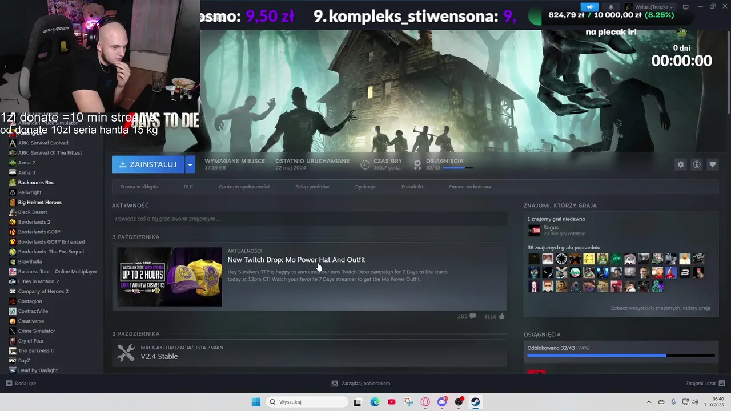Image resolution: width=731 pixels, height=411 pixels.
Task: Click Borderlands 2 game icon
Action: click(x=13, y=222)
